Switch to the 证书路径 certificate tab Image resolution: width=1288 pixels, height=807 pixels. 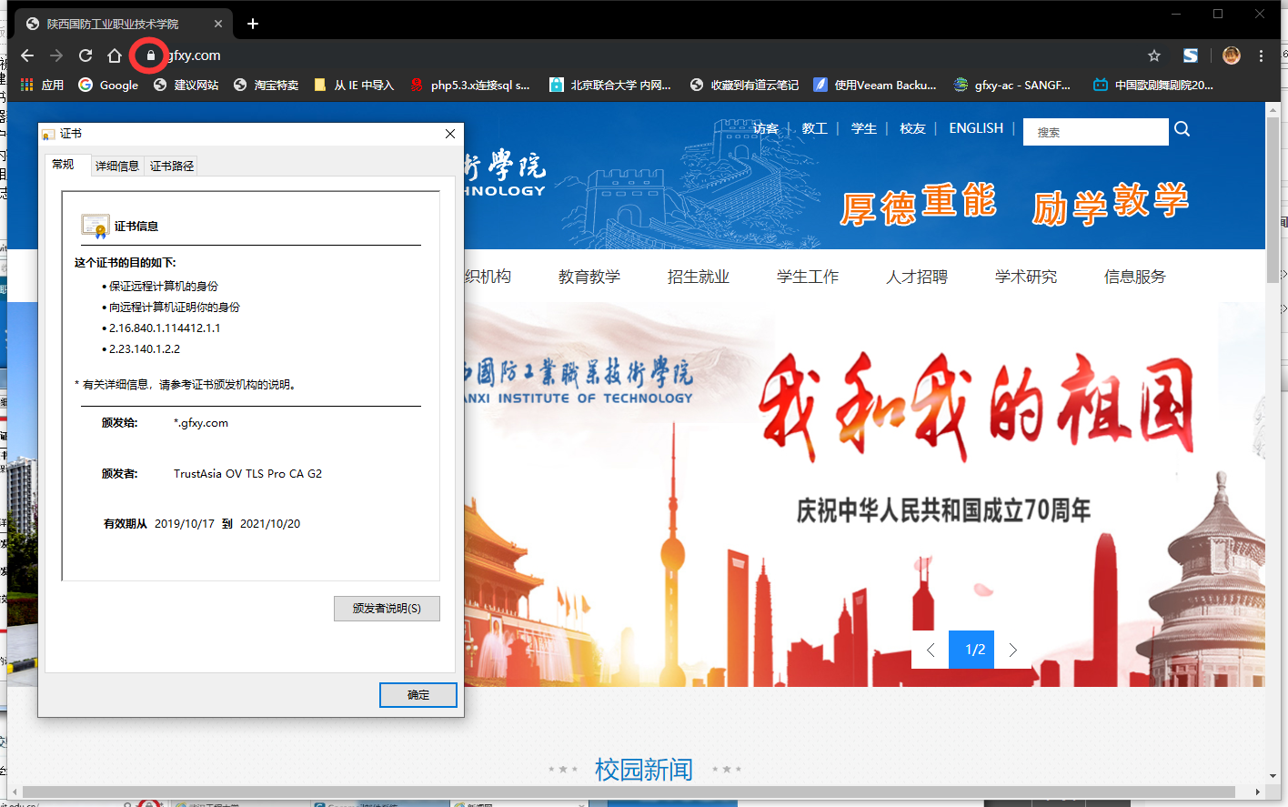[172, 166]
